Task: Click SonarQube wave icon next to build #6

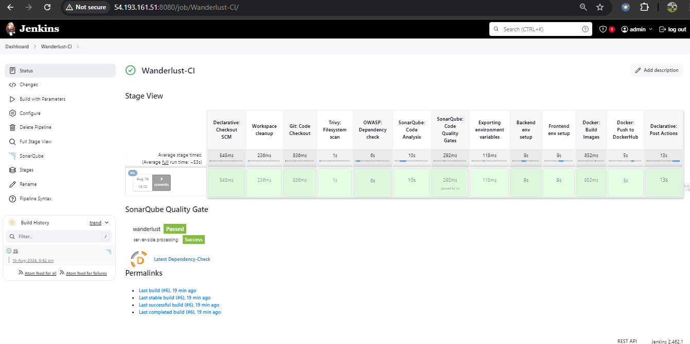Action: [109, 252]
